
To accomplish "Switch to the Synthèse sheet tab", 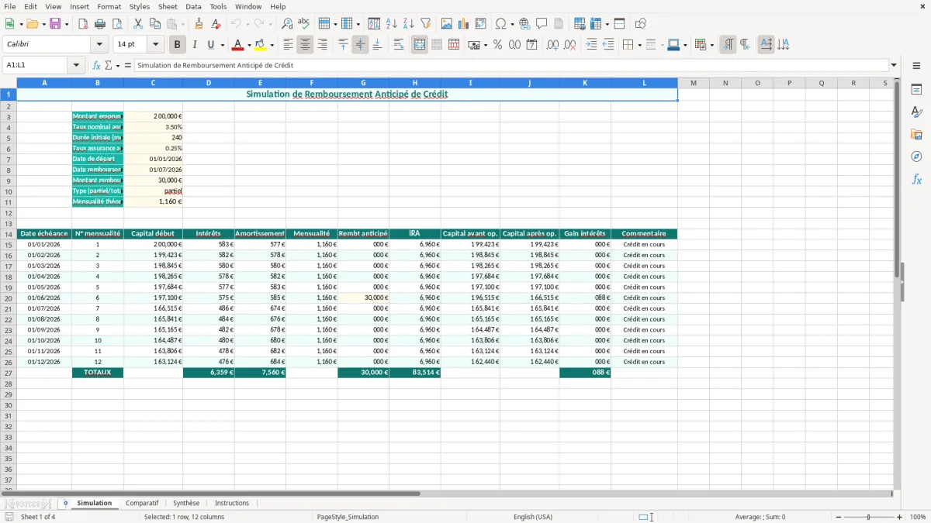I will [x=186, y=503].
